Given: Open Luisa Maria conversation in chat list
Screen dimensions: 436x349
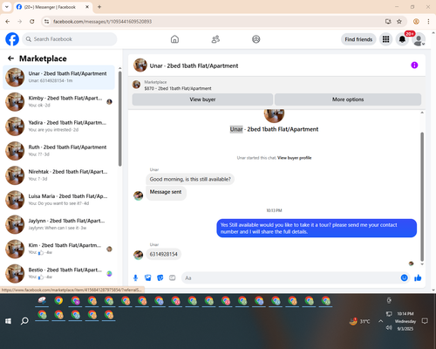Looking at the screenshot, I should [x=58, y=200].
